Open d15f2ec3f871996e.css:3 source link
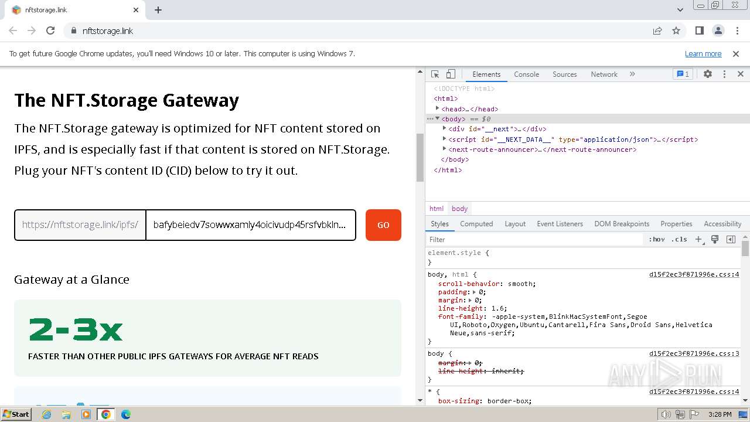 coord(694,353)
